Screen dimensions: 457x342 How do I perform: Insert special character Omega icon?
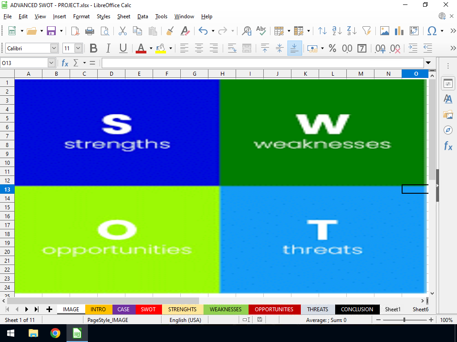click(432, 31)
